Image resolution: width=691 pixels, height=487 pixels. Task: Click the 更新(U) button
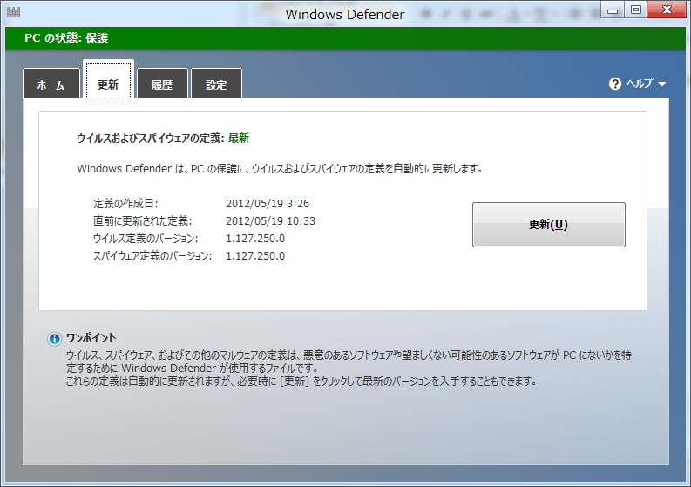click(549, 225)
